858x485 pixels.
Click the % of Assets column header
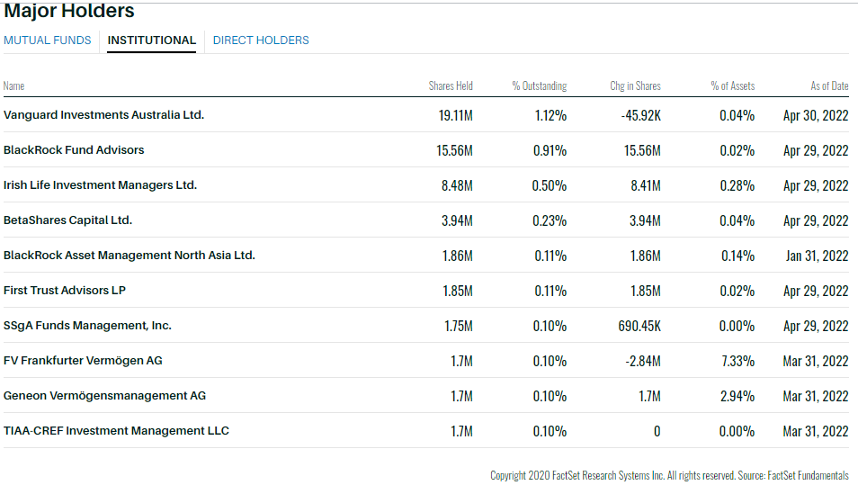[x=733, y=86]
